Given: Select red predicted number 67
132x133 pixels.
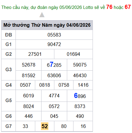Looking at the screenshot, I should point(128,7).
